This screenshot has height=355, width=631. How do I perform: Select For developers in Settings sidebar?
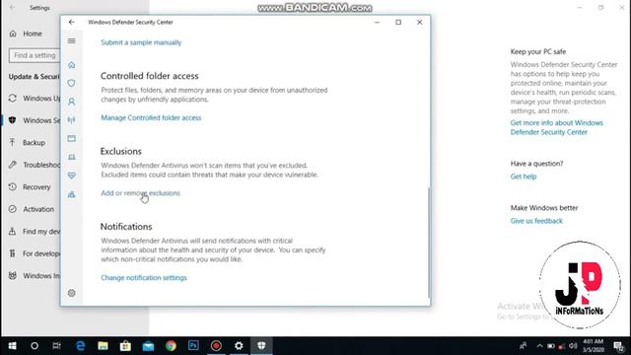35,253
